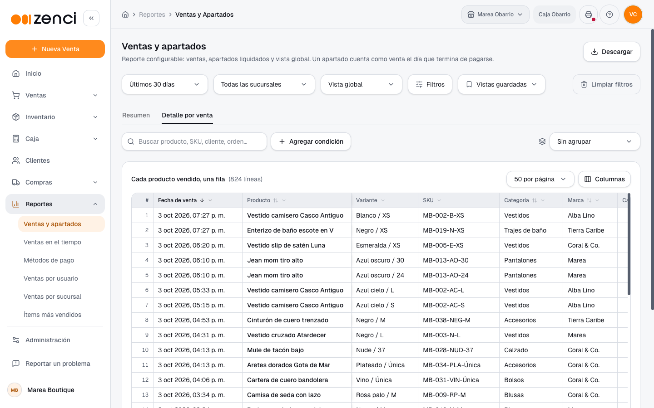Open the printer status icon

(589, 15)
